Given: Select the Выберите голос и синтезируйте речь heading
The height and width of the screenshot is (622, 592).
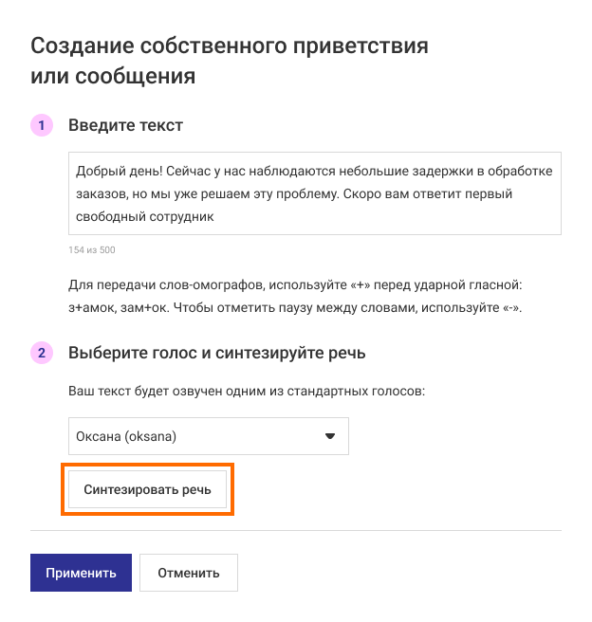Looking at the screenshot, I should point(217,353).
